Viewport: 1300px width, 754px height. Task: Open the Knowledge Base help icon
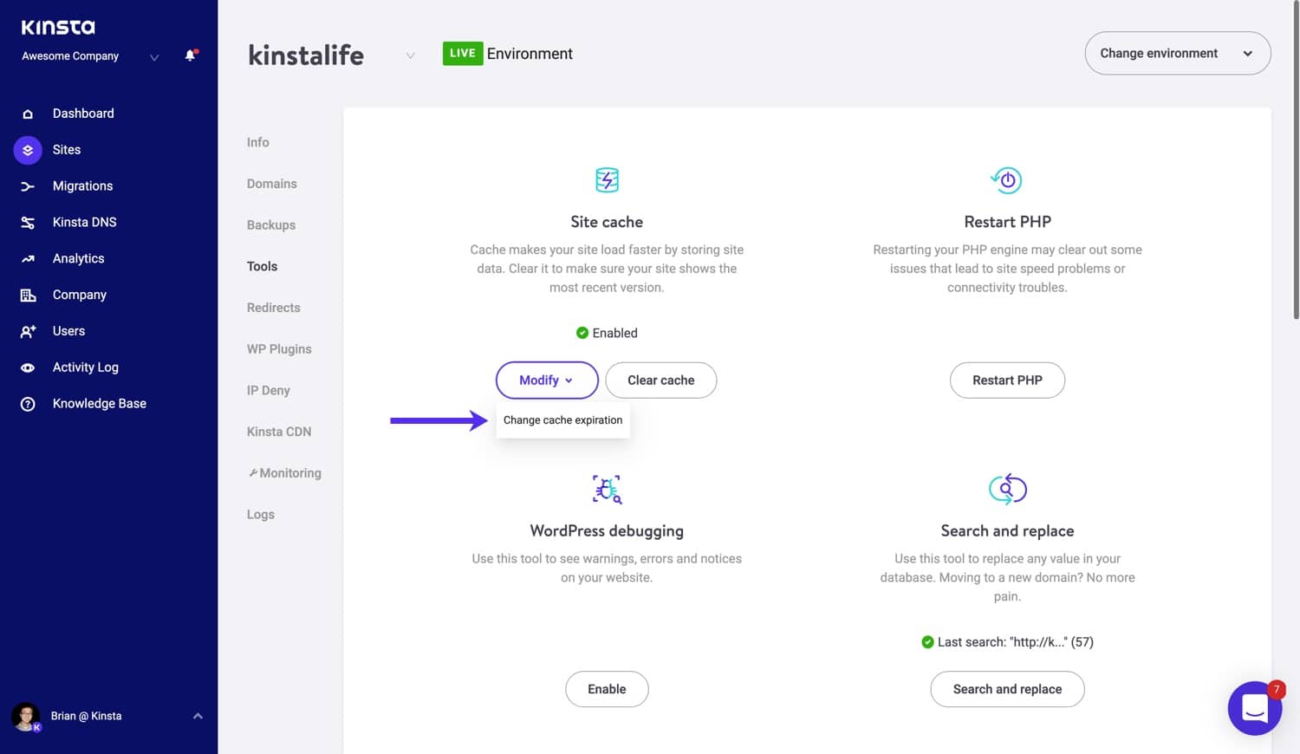click(27, 404)
